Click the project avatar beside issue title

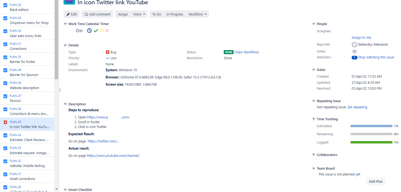pos(69,2)
